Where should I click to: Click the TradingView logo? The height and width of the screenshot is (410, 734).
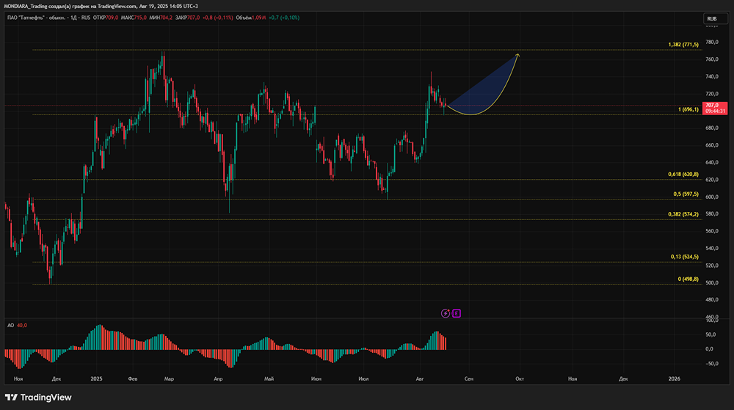pyautogui.click(x=38, y=398)
